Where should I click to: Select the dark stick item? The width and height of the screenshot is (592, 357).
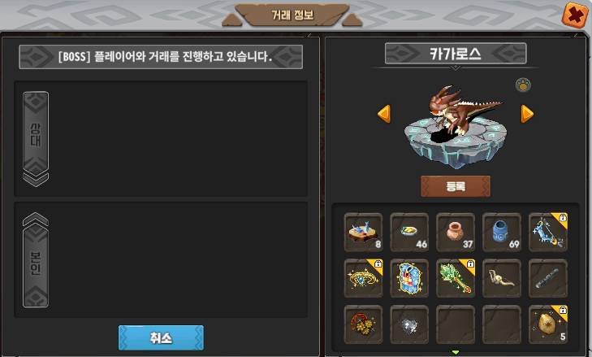click(548, 278)
